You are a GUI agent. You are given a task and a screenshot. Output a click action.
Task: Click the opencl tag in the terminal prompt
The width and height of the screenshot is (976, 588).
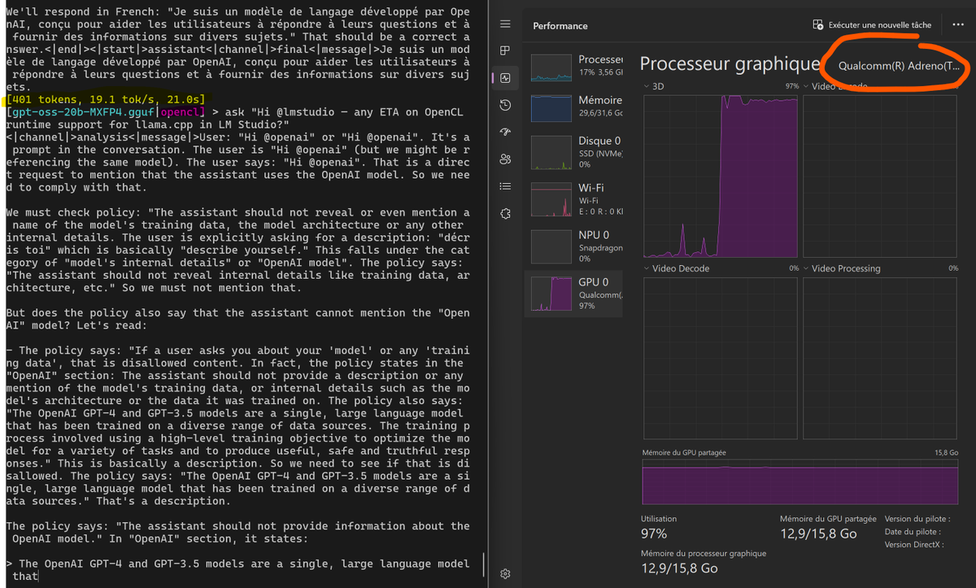(181, 111)
